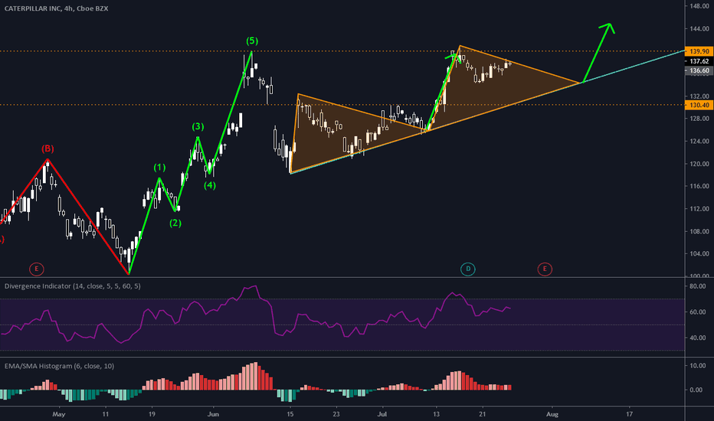The width and height of the screenshot is (714, 421).
Task: Click the orange 139.90 price label
Action: (x=699, y=51)
